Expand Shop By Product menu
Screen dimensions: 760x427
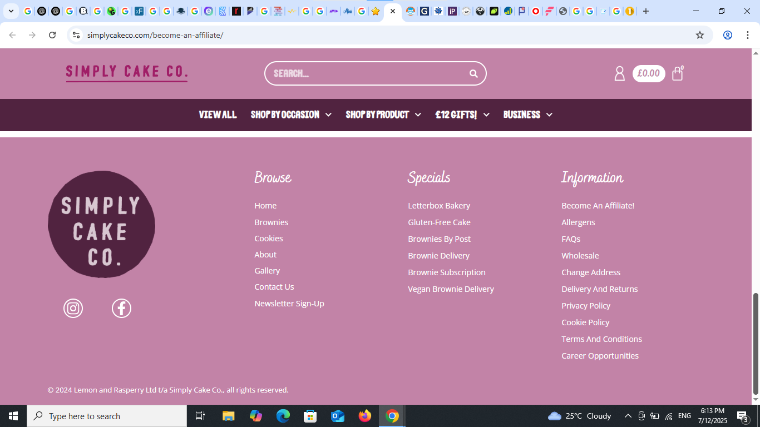click(x=383, y=115)
